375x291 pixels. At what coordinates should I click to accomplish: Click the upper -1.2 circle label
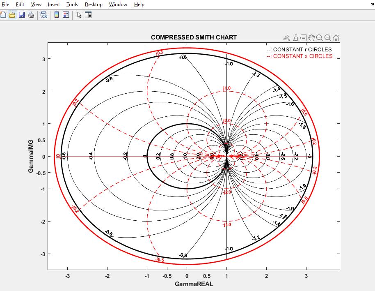(x=256, y=75)
